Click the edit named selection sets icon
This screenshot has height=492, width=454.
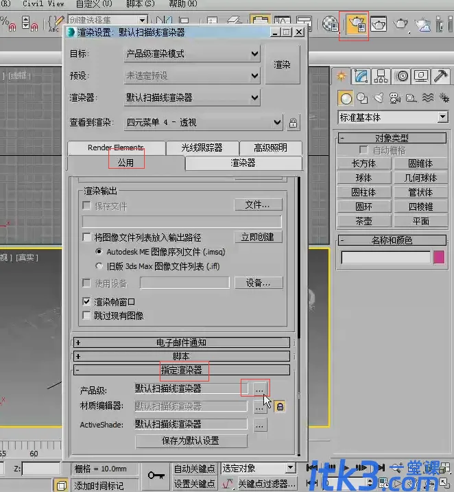[x=56, y=24]
